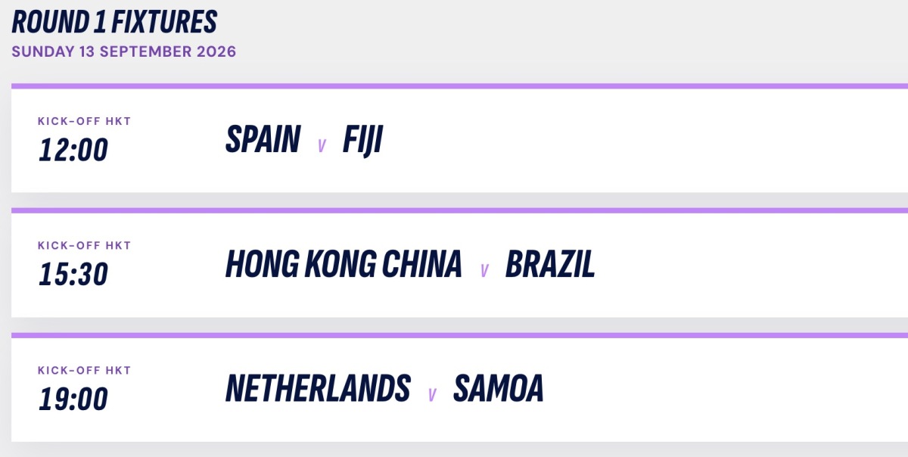Click Kick-off HKT label above 12:00

pos(85,121)
